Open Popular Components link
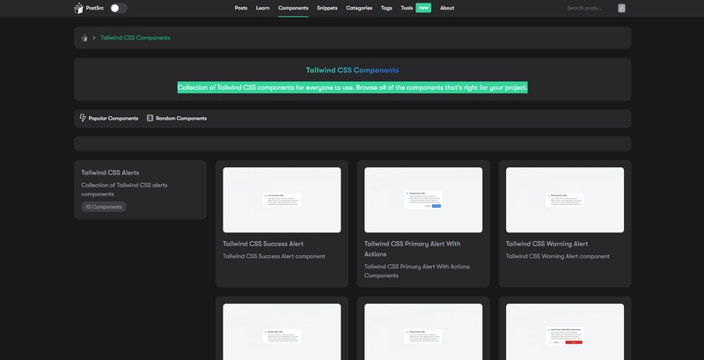 pyautogui.click(x=114, y=119)
